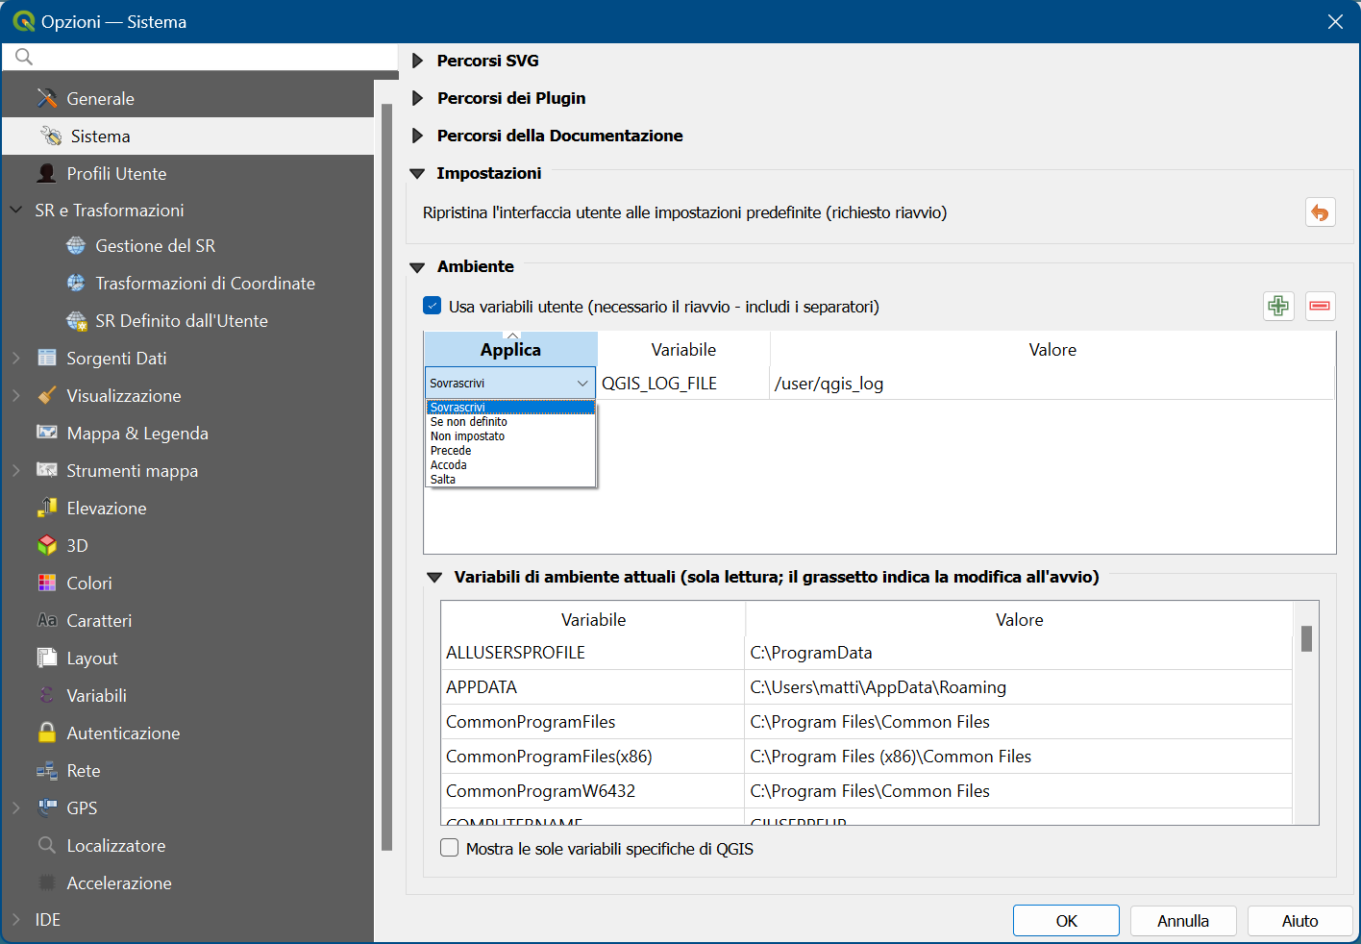Click the Elevazione icon
1361x944 pixels.
(47, 508)
